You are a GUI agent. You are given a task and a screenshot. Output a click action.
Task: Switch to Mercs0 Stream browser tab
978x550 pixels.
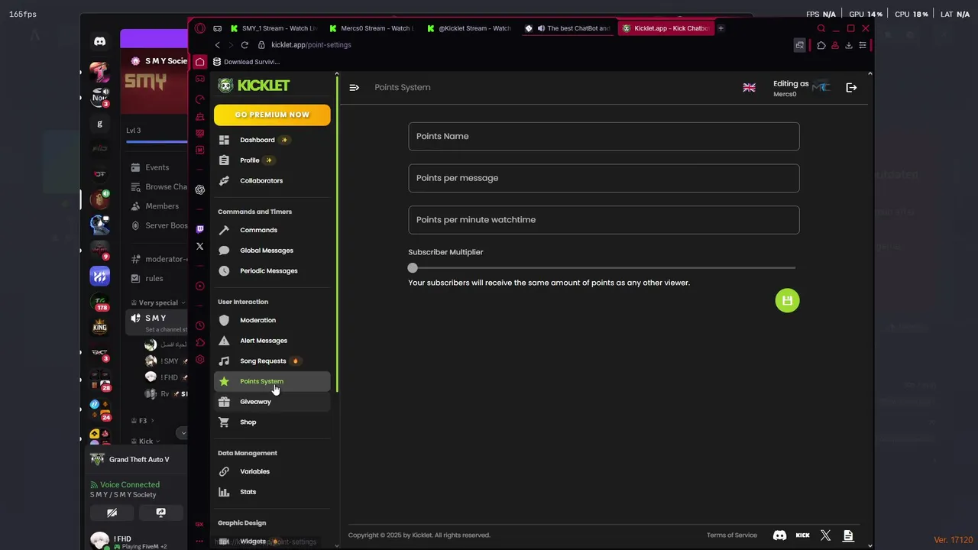tap(371, 28)
